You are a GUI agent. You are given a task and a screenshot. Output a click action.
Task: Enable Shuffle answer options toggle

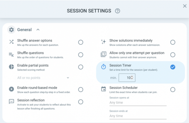point(81,42)
